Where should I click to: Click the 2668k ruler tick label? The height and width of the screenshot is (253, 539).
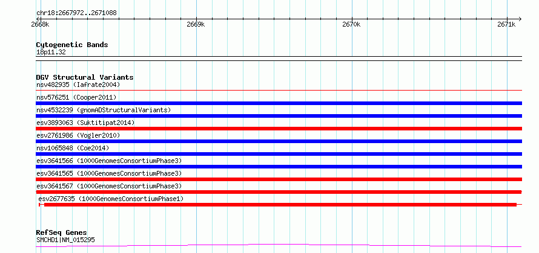pos(40,24)
